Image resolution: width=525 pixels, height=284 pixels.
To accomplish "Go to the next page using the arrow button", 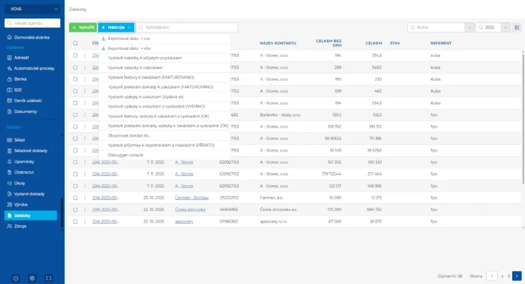I will pyautogui.click(x=517, y=276).
